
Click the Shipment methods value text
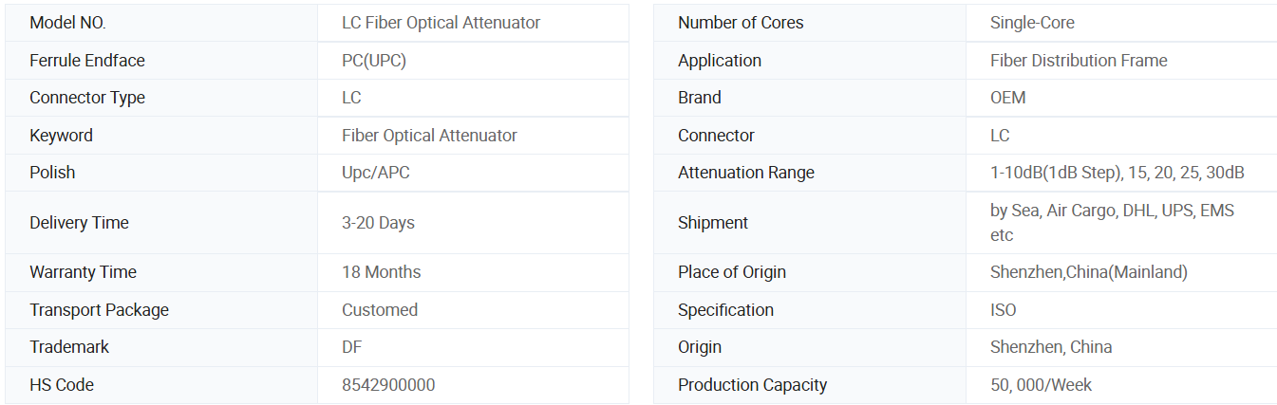point(1112,223)
